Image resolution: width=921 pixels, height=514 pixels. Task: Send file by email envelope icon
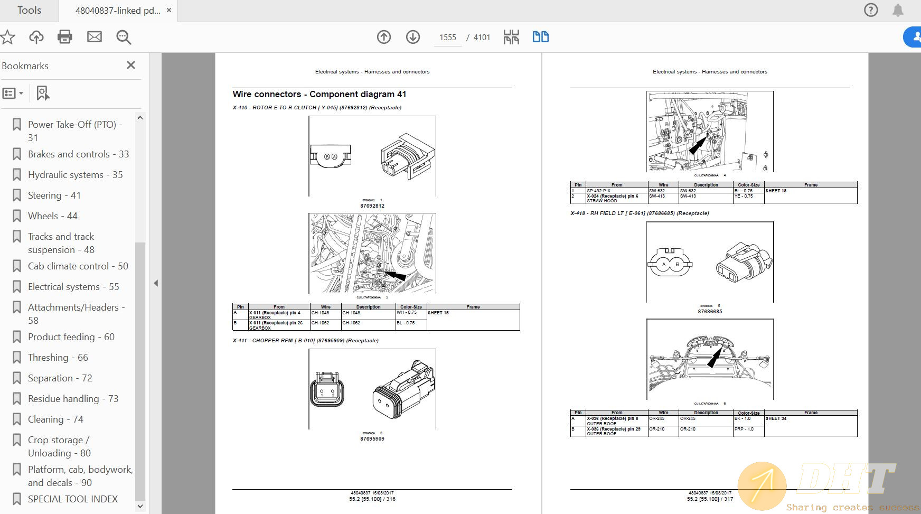point(95,37)
